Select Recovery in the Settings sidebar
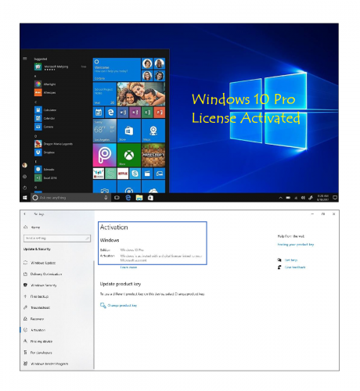 point(34,319)
